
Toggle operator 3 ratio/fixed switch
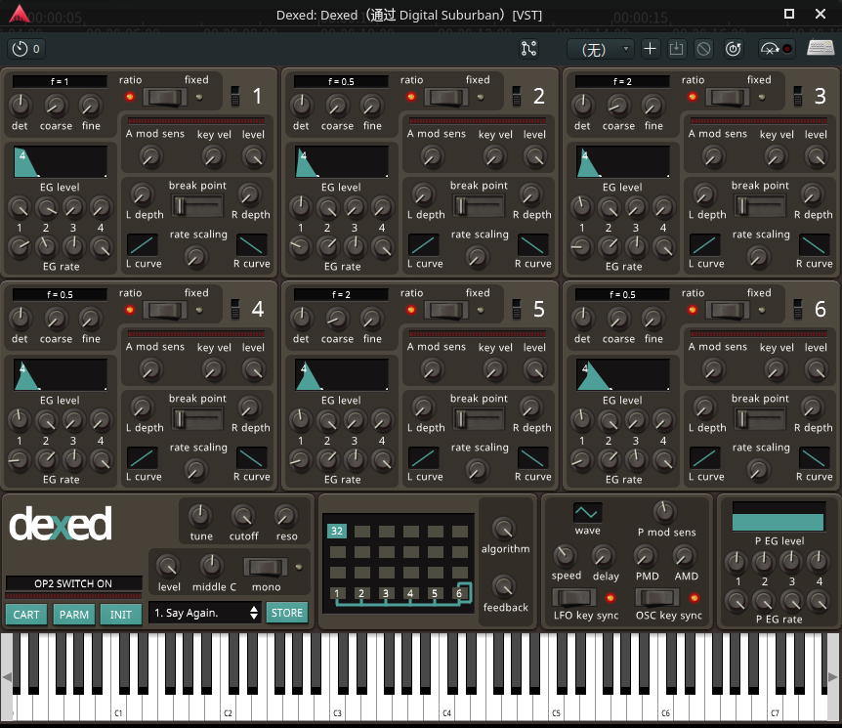(728, 98)
